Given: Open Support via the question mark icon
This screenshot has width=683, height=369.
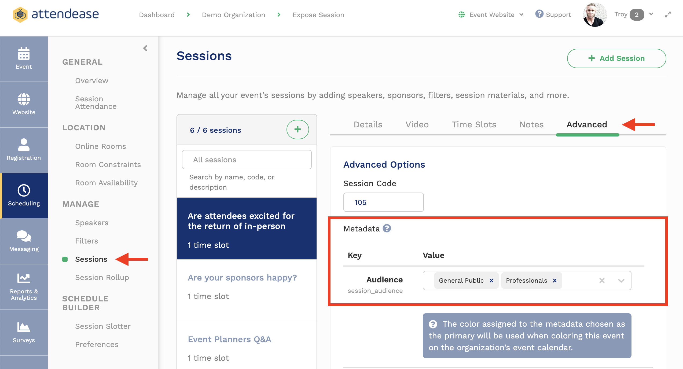Looking at the screenshot, I should (539, 14).
